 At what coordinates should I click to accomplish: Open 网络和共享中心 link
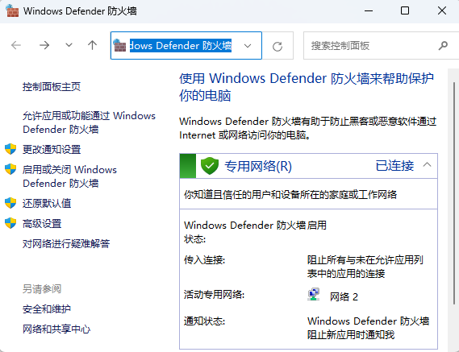[56, 329]
